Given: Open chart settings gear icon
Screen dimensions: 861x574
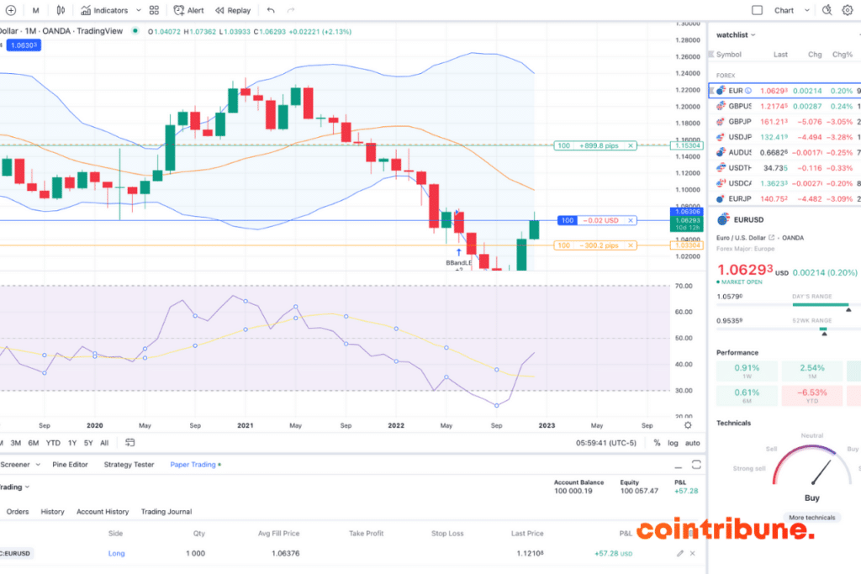Looking at the screenshot, I should (x=847, y=10).
